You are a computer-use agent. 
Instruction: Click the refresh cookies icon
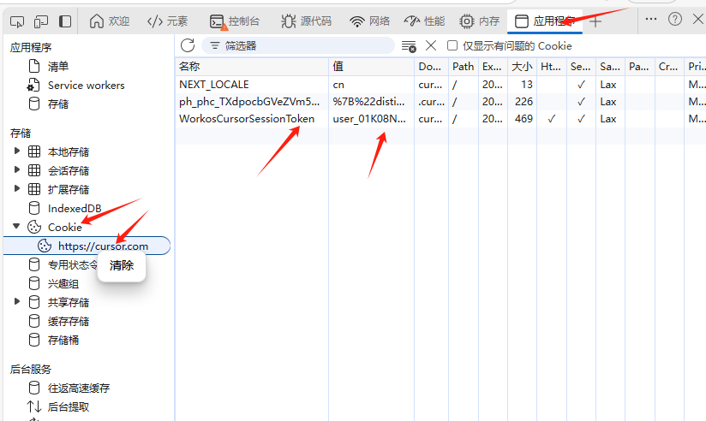pos(188,45)
